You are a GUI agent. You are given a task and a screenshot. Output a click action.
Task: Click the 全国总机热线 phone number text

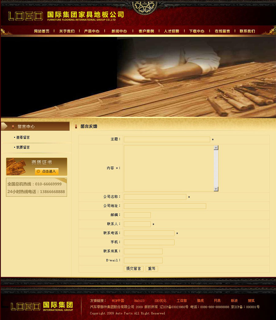(x=35, y=184)
